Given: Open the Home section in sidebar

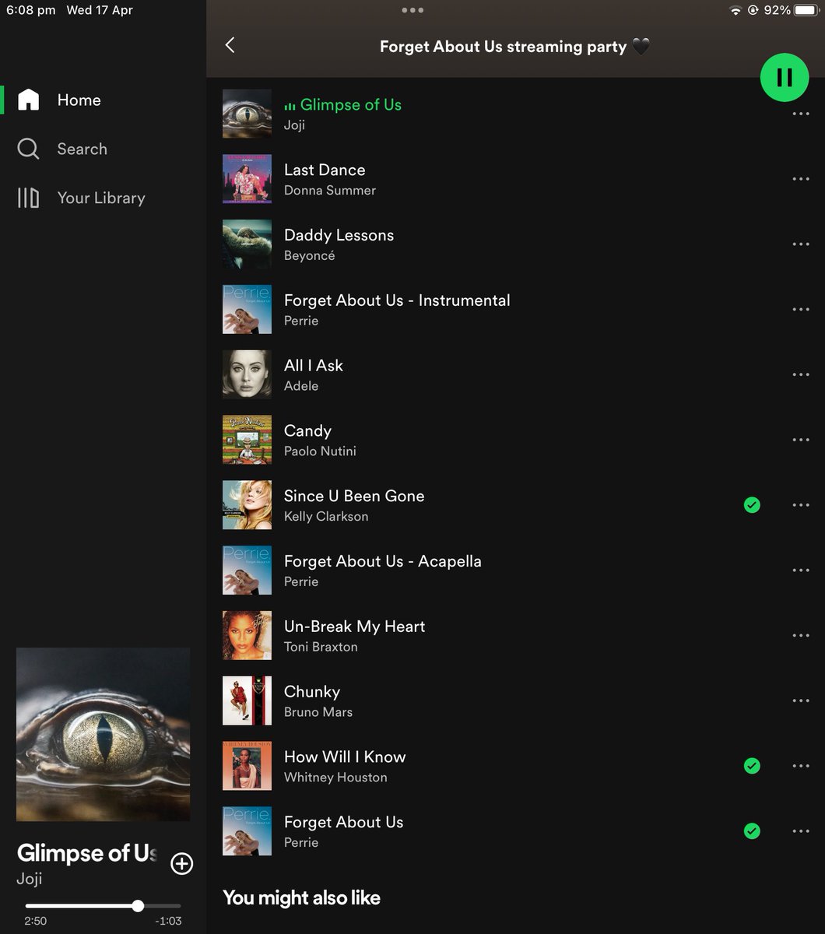Looking at the screenshot, I should 79,100.
